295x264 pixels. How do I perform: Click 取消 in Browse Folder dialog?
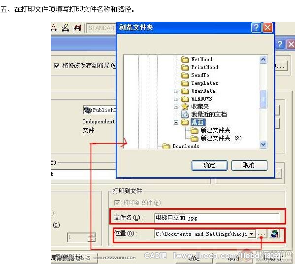point(249,165)
